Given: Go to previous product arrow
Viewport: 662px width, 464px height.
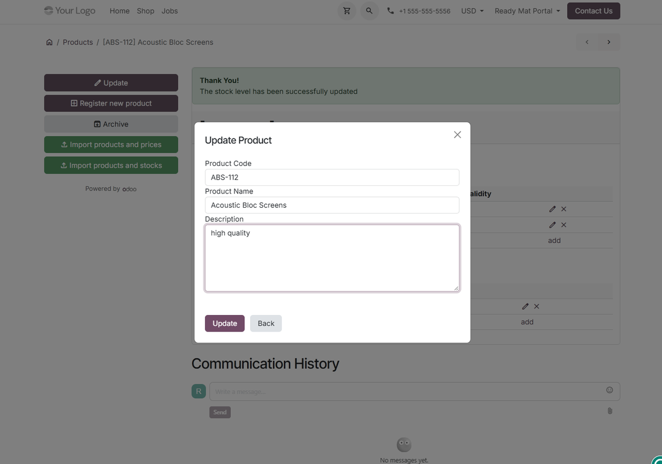Looking at the screenshot, I should click(x=587, y=42).
